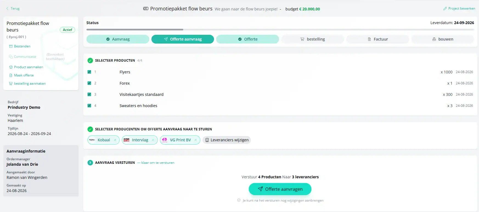Open the Factuur status step

point(378,39)
